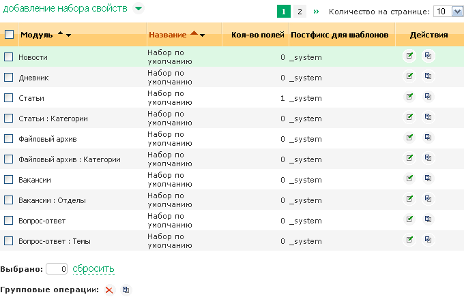Edit the Статьи property set
This screenshot has height=297, width=464.
(409, 97)
